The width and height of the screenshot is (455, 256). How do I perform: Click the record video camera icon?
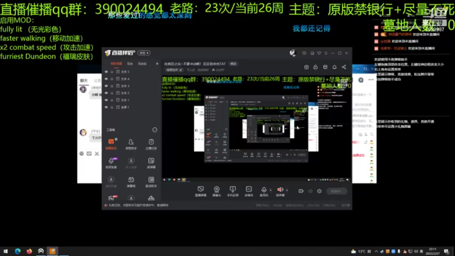[301, 191]
